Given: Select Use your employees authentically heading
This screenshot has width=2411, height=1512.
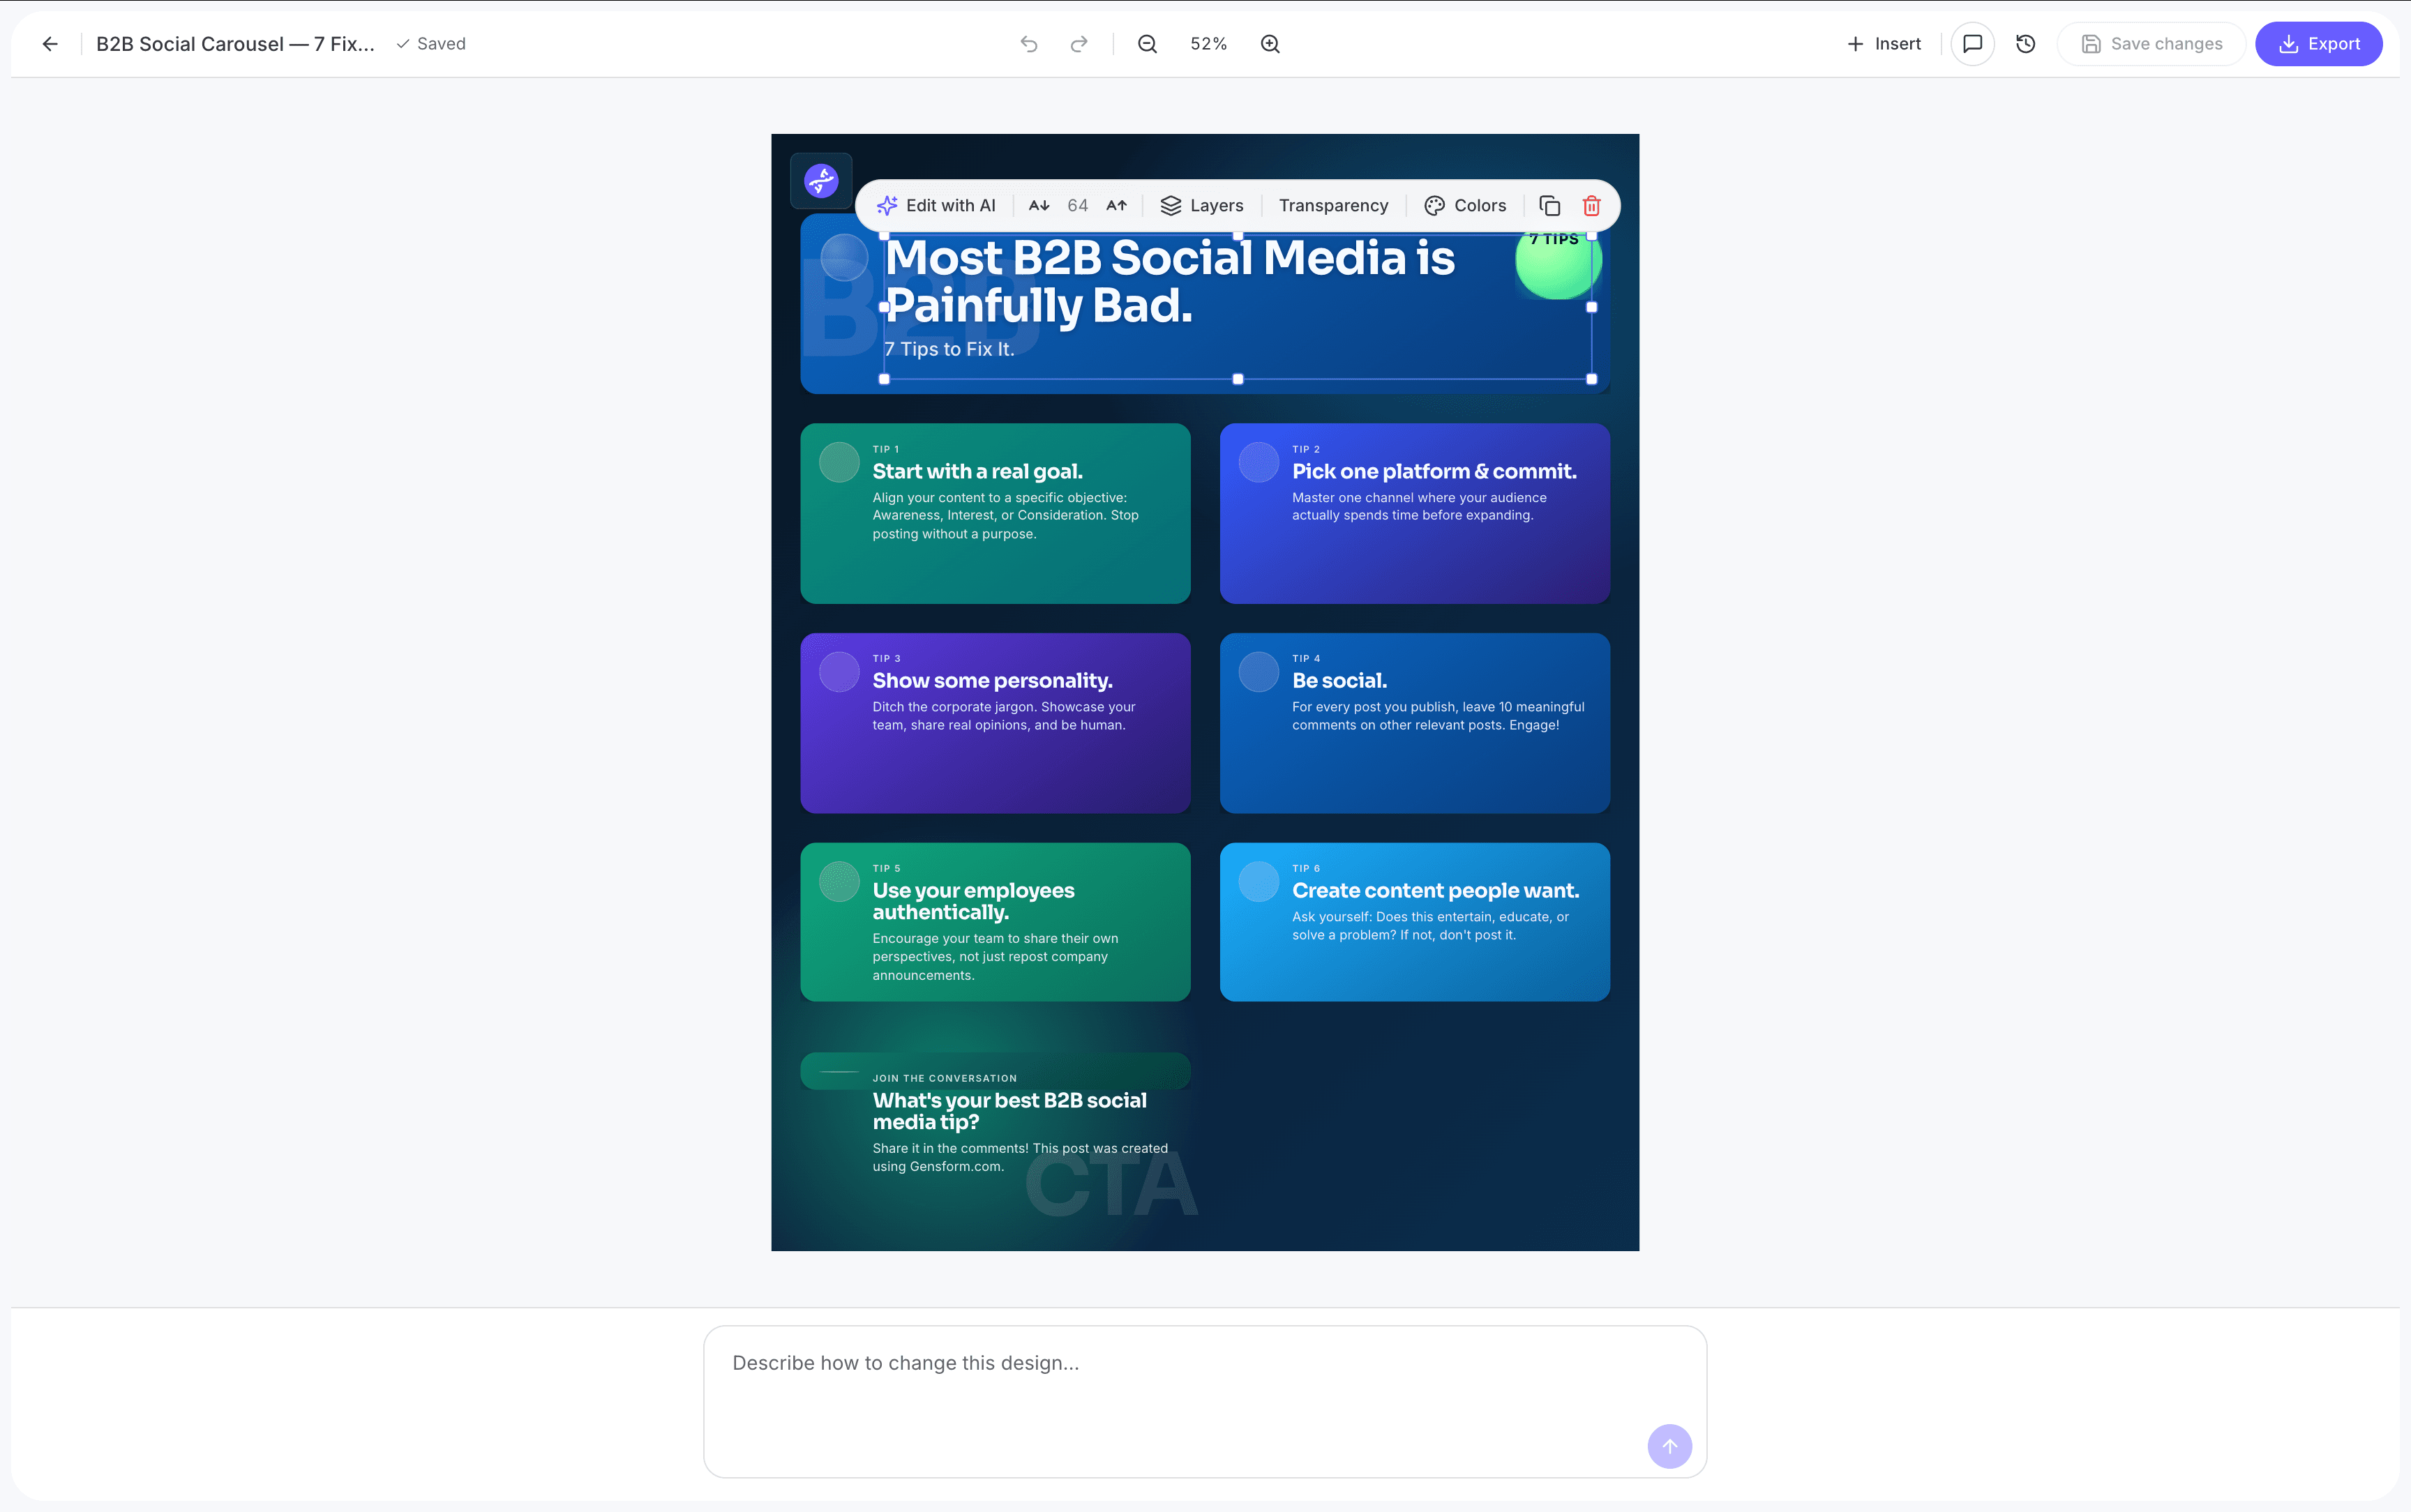Looking at the screenshot, I should tap(973, 901).
